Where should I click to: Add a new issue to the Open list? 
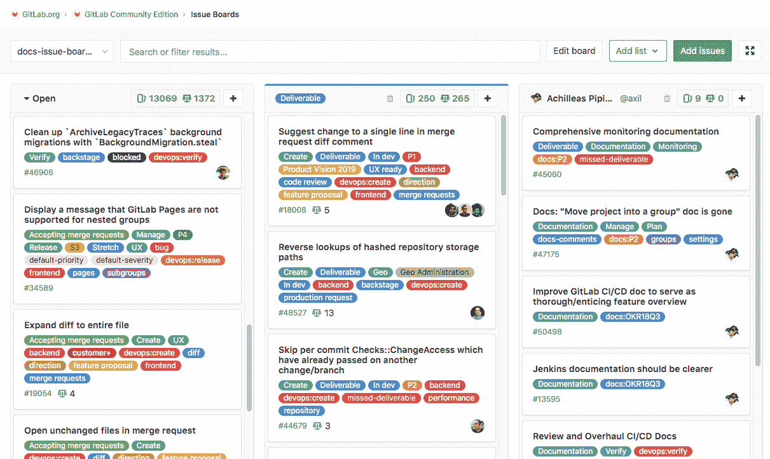point(233,98)
